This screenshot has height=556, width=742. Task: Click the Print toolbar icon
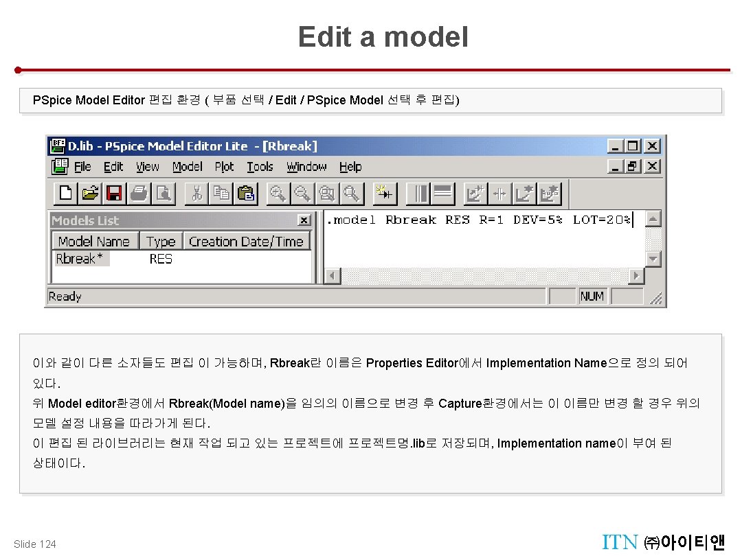coord(139,194)
